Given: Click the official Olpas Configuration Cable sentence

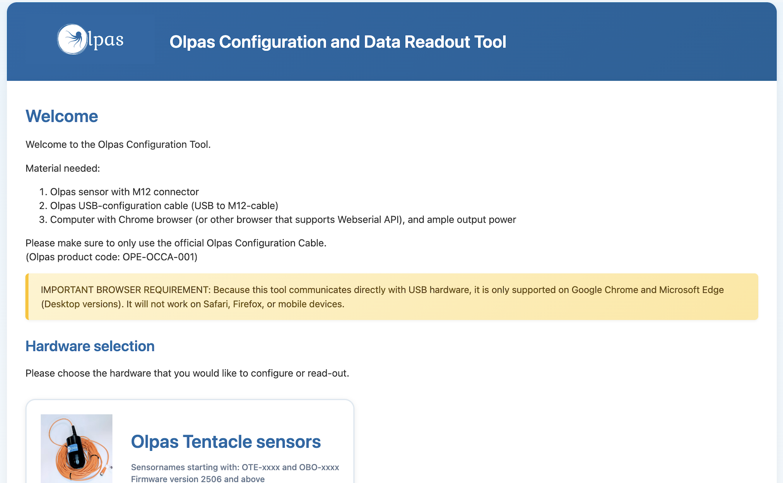Looking at the screenshot, I should pyautogui.click(x=176, y=243).
